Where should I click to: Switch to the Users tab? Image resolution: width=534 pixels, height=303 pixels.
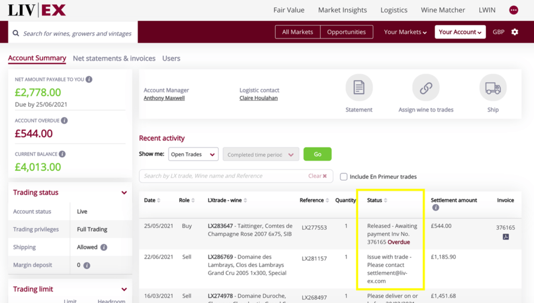tap(171, 58)
